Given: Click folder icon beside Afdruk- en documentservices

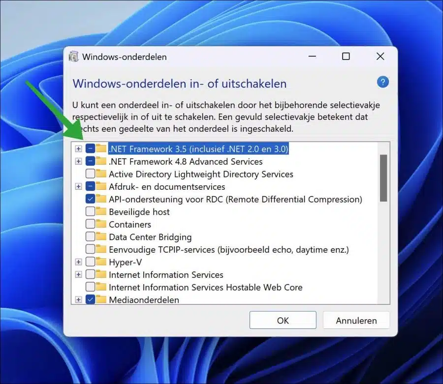Looking at the screenshot, I should (x=101, y=186).
